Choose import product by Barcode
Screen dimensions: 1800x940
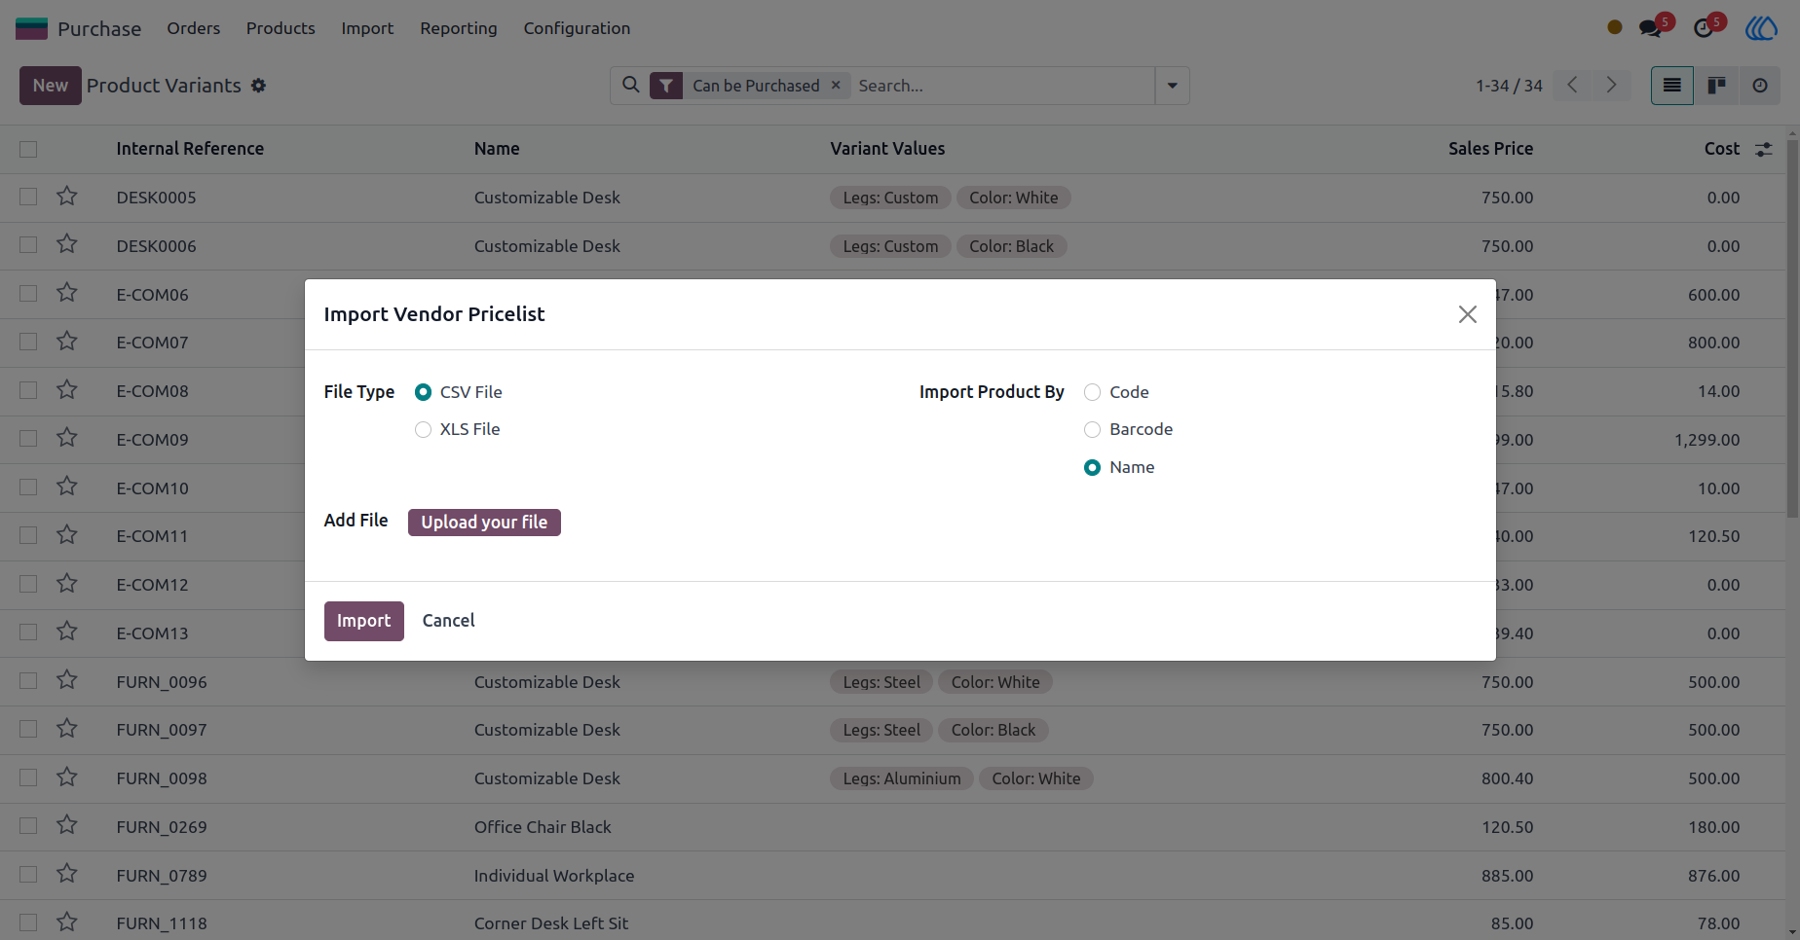1093,429
